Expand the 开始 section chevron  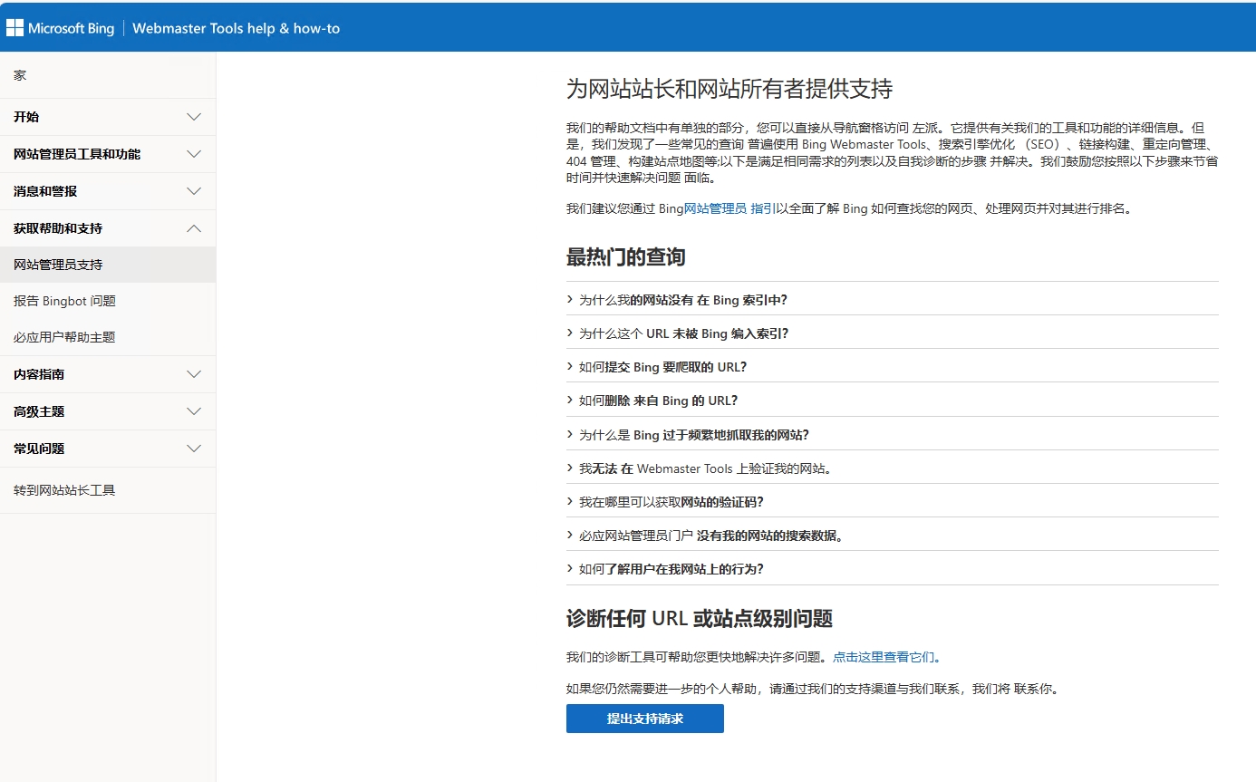(x=194, y=117)
